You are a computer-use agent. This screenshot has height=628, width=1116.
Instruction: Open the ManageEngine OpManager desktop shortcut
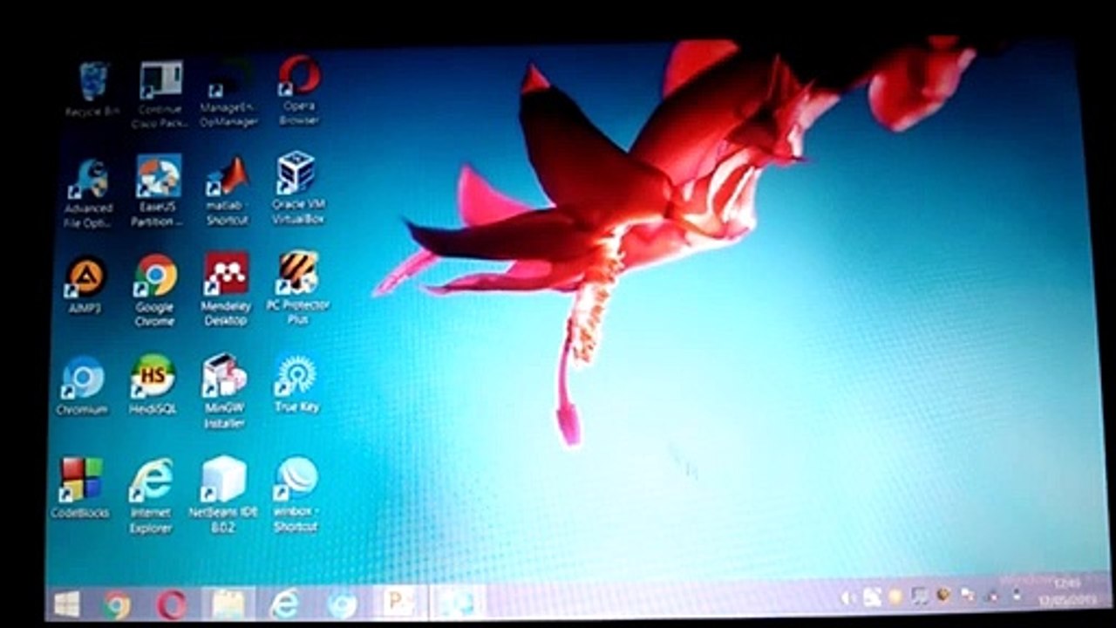tap(228, 94)
